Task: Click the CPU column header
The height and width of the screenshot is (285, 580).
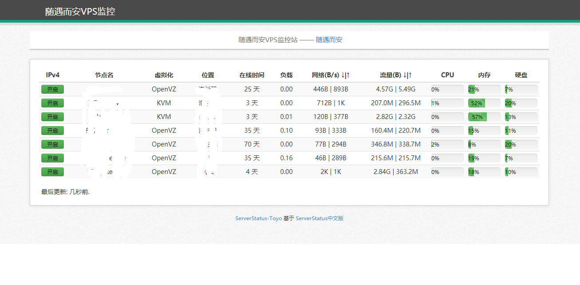Action: (x=447, y=75)
